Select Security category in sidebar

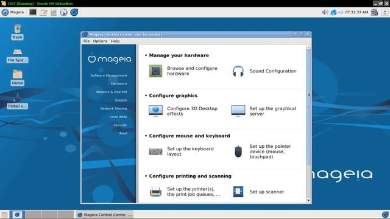120,125
